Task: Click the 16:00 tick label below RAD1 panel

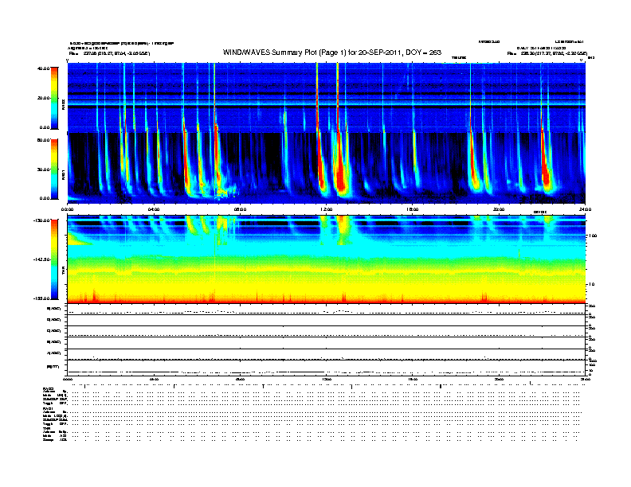Action: (x=413, y=209)
